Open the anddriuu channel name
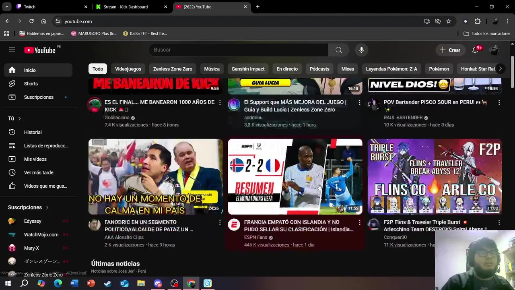 pyautogui.click(x=253, y=118)
